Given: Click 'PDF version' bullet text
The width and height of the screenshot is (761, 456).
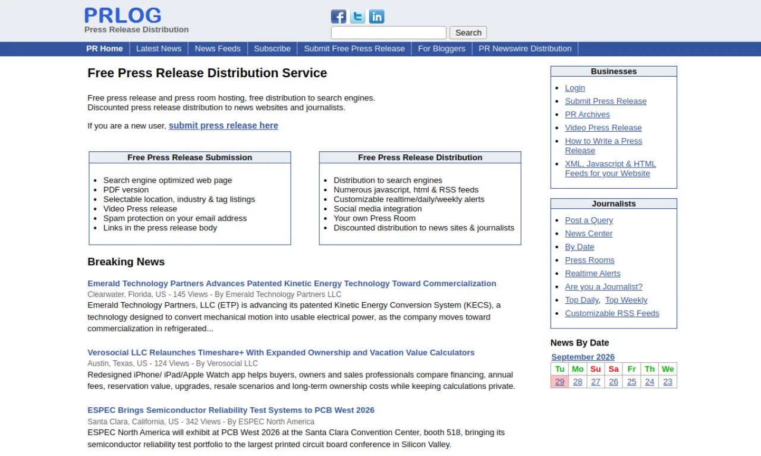Looking at the screenshot, I should point(126,189).
